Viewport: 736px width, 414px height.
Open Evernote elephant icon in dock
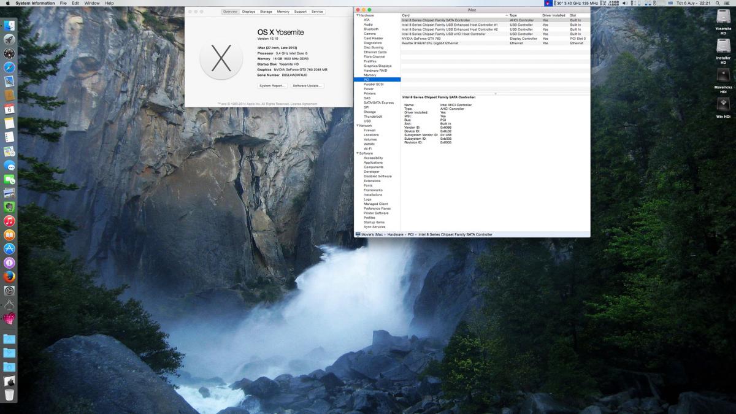9,207
